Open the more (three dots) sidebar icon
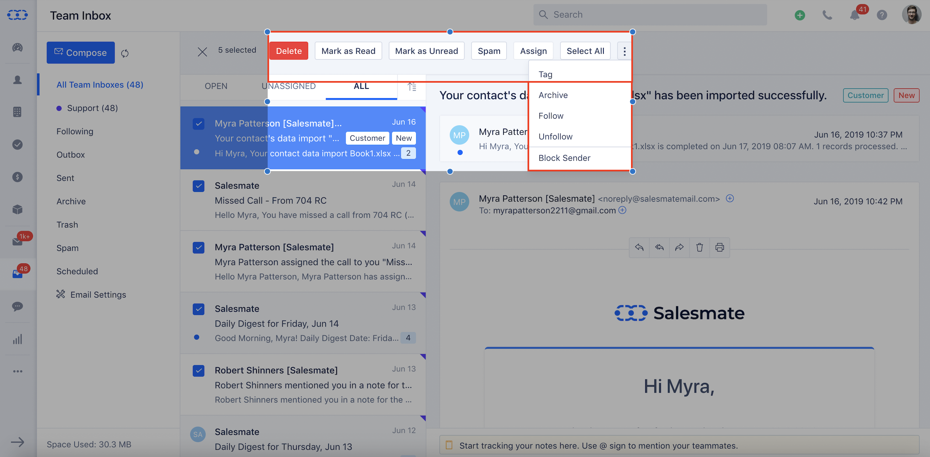The width and height of the screenshot is (930, 457). pos(17,371)
